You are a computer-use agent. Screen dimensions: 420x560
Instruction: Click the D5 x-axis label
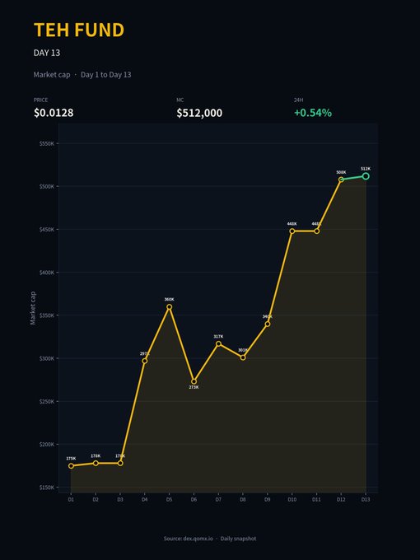point(170,500)
